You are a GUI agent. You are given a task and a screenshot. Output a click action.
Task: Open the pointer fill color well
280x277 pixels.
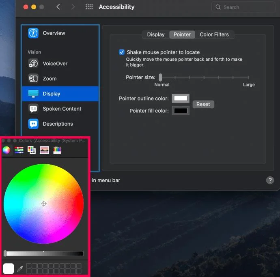pyautogui.click(x=181, y=110)
